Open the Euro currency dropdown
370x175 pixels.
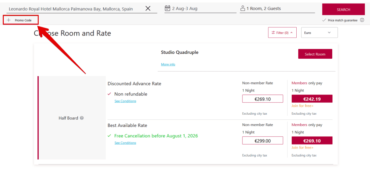click(320, 33)
